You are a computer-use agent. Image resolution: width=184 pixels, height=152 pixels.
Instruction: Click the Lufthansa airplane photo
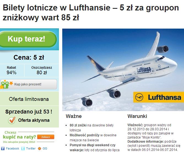pos(123,70)
